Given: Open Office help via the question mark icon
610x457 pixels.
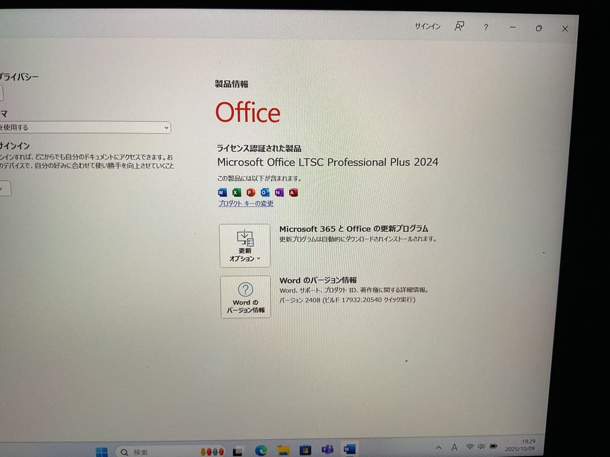Looking at the screenshot, I should point(486,27).
